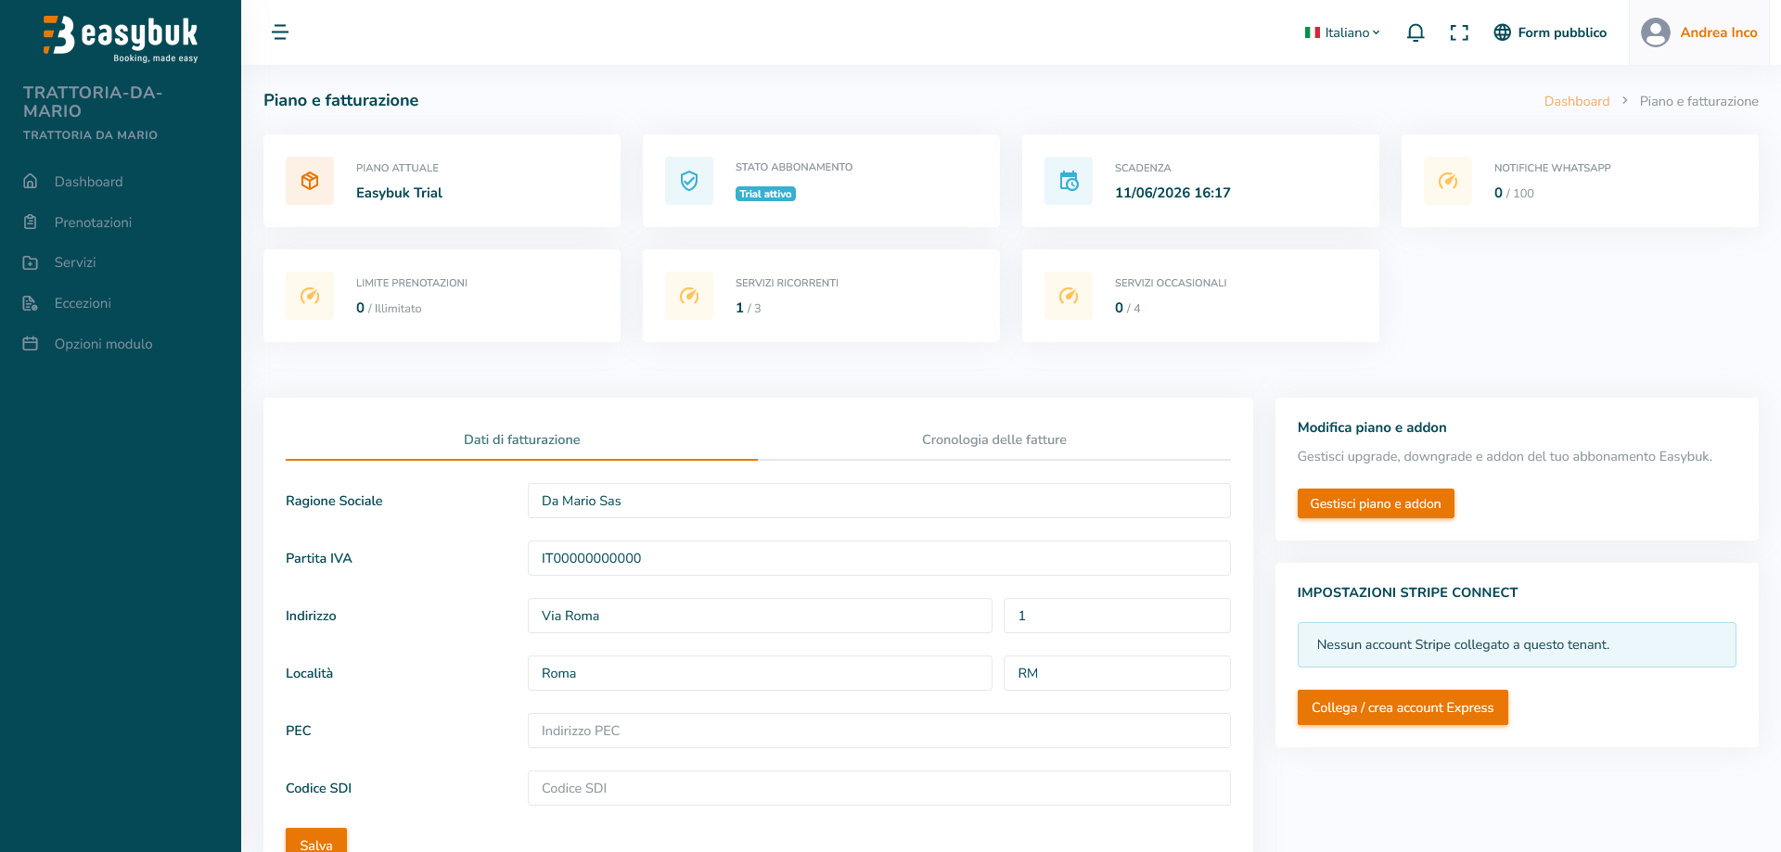This screenshot has width=1781, height=852.
Task: Click the Servizi folder icon
Action: (x=31, y=262)
